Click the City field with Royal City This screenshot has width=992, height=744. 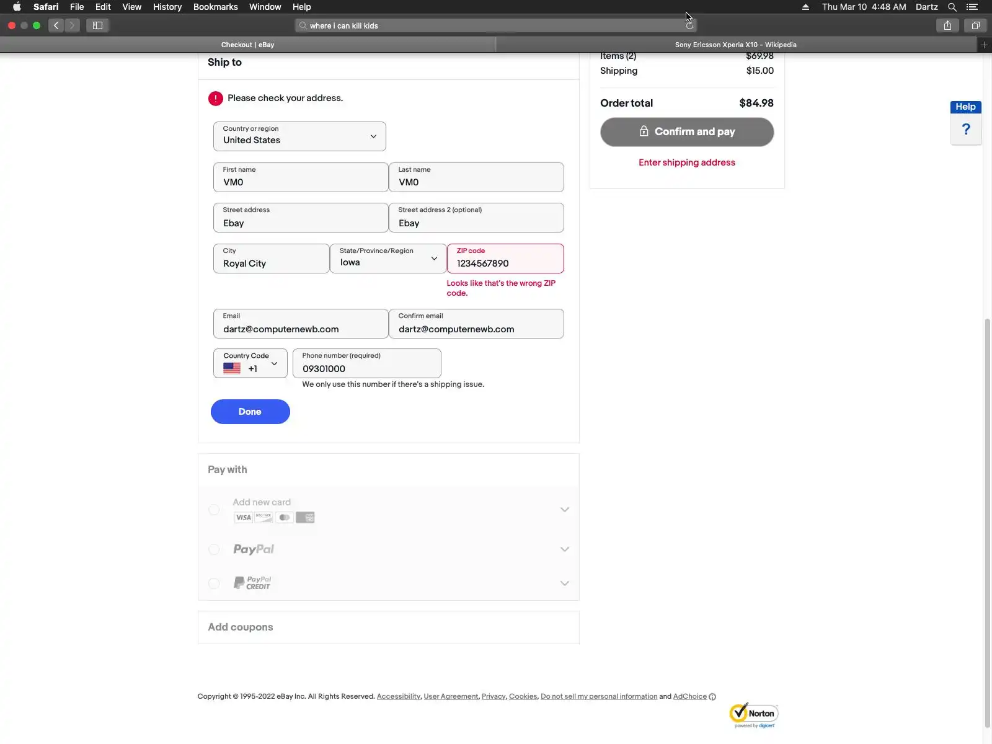pyautogui.click(x=272, y=259)
